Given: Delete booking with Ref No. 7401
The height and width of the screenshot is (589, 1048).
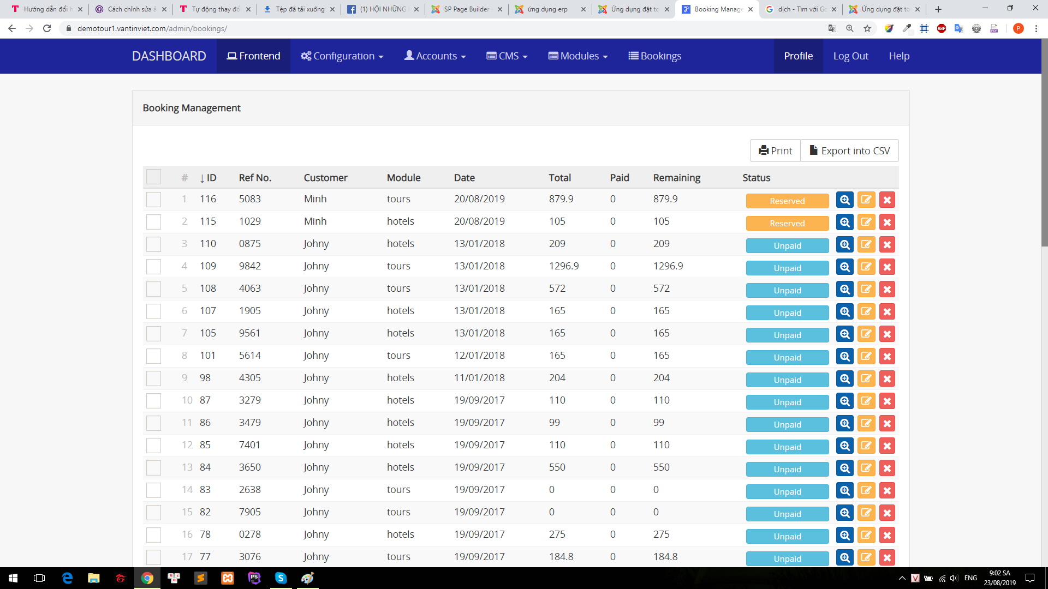Looking at the screenshot, I should coord(887,446).
